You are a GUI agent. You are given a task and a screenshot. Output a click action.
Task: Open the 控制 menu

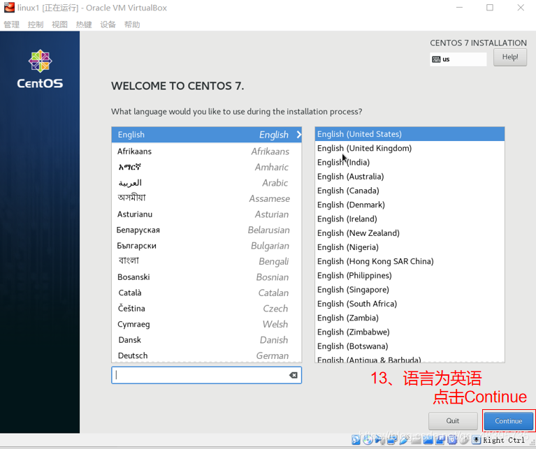[x=36, y=24]
